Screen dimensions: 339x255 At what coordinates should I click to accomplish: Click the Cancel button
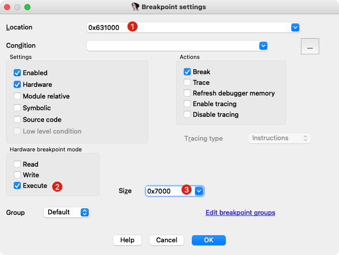click(x=166, y=240)
